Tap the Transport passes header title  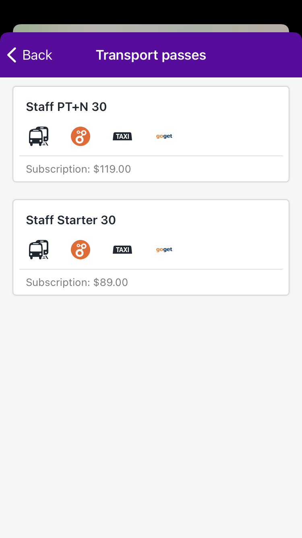click(x=151, y=55)
